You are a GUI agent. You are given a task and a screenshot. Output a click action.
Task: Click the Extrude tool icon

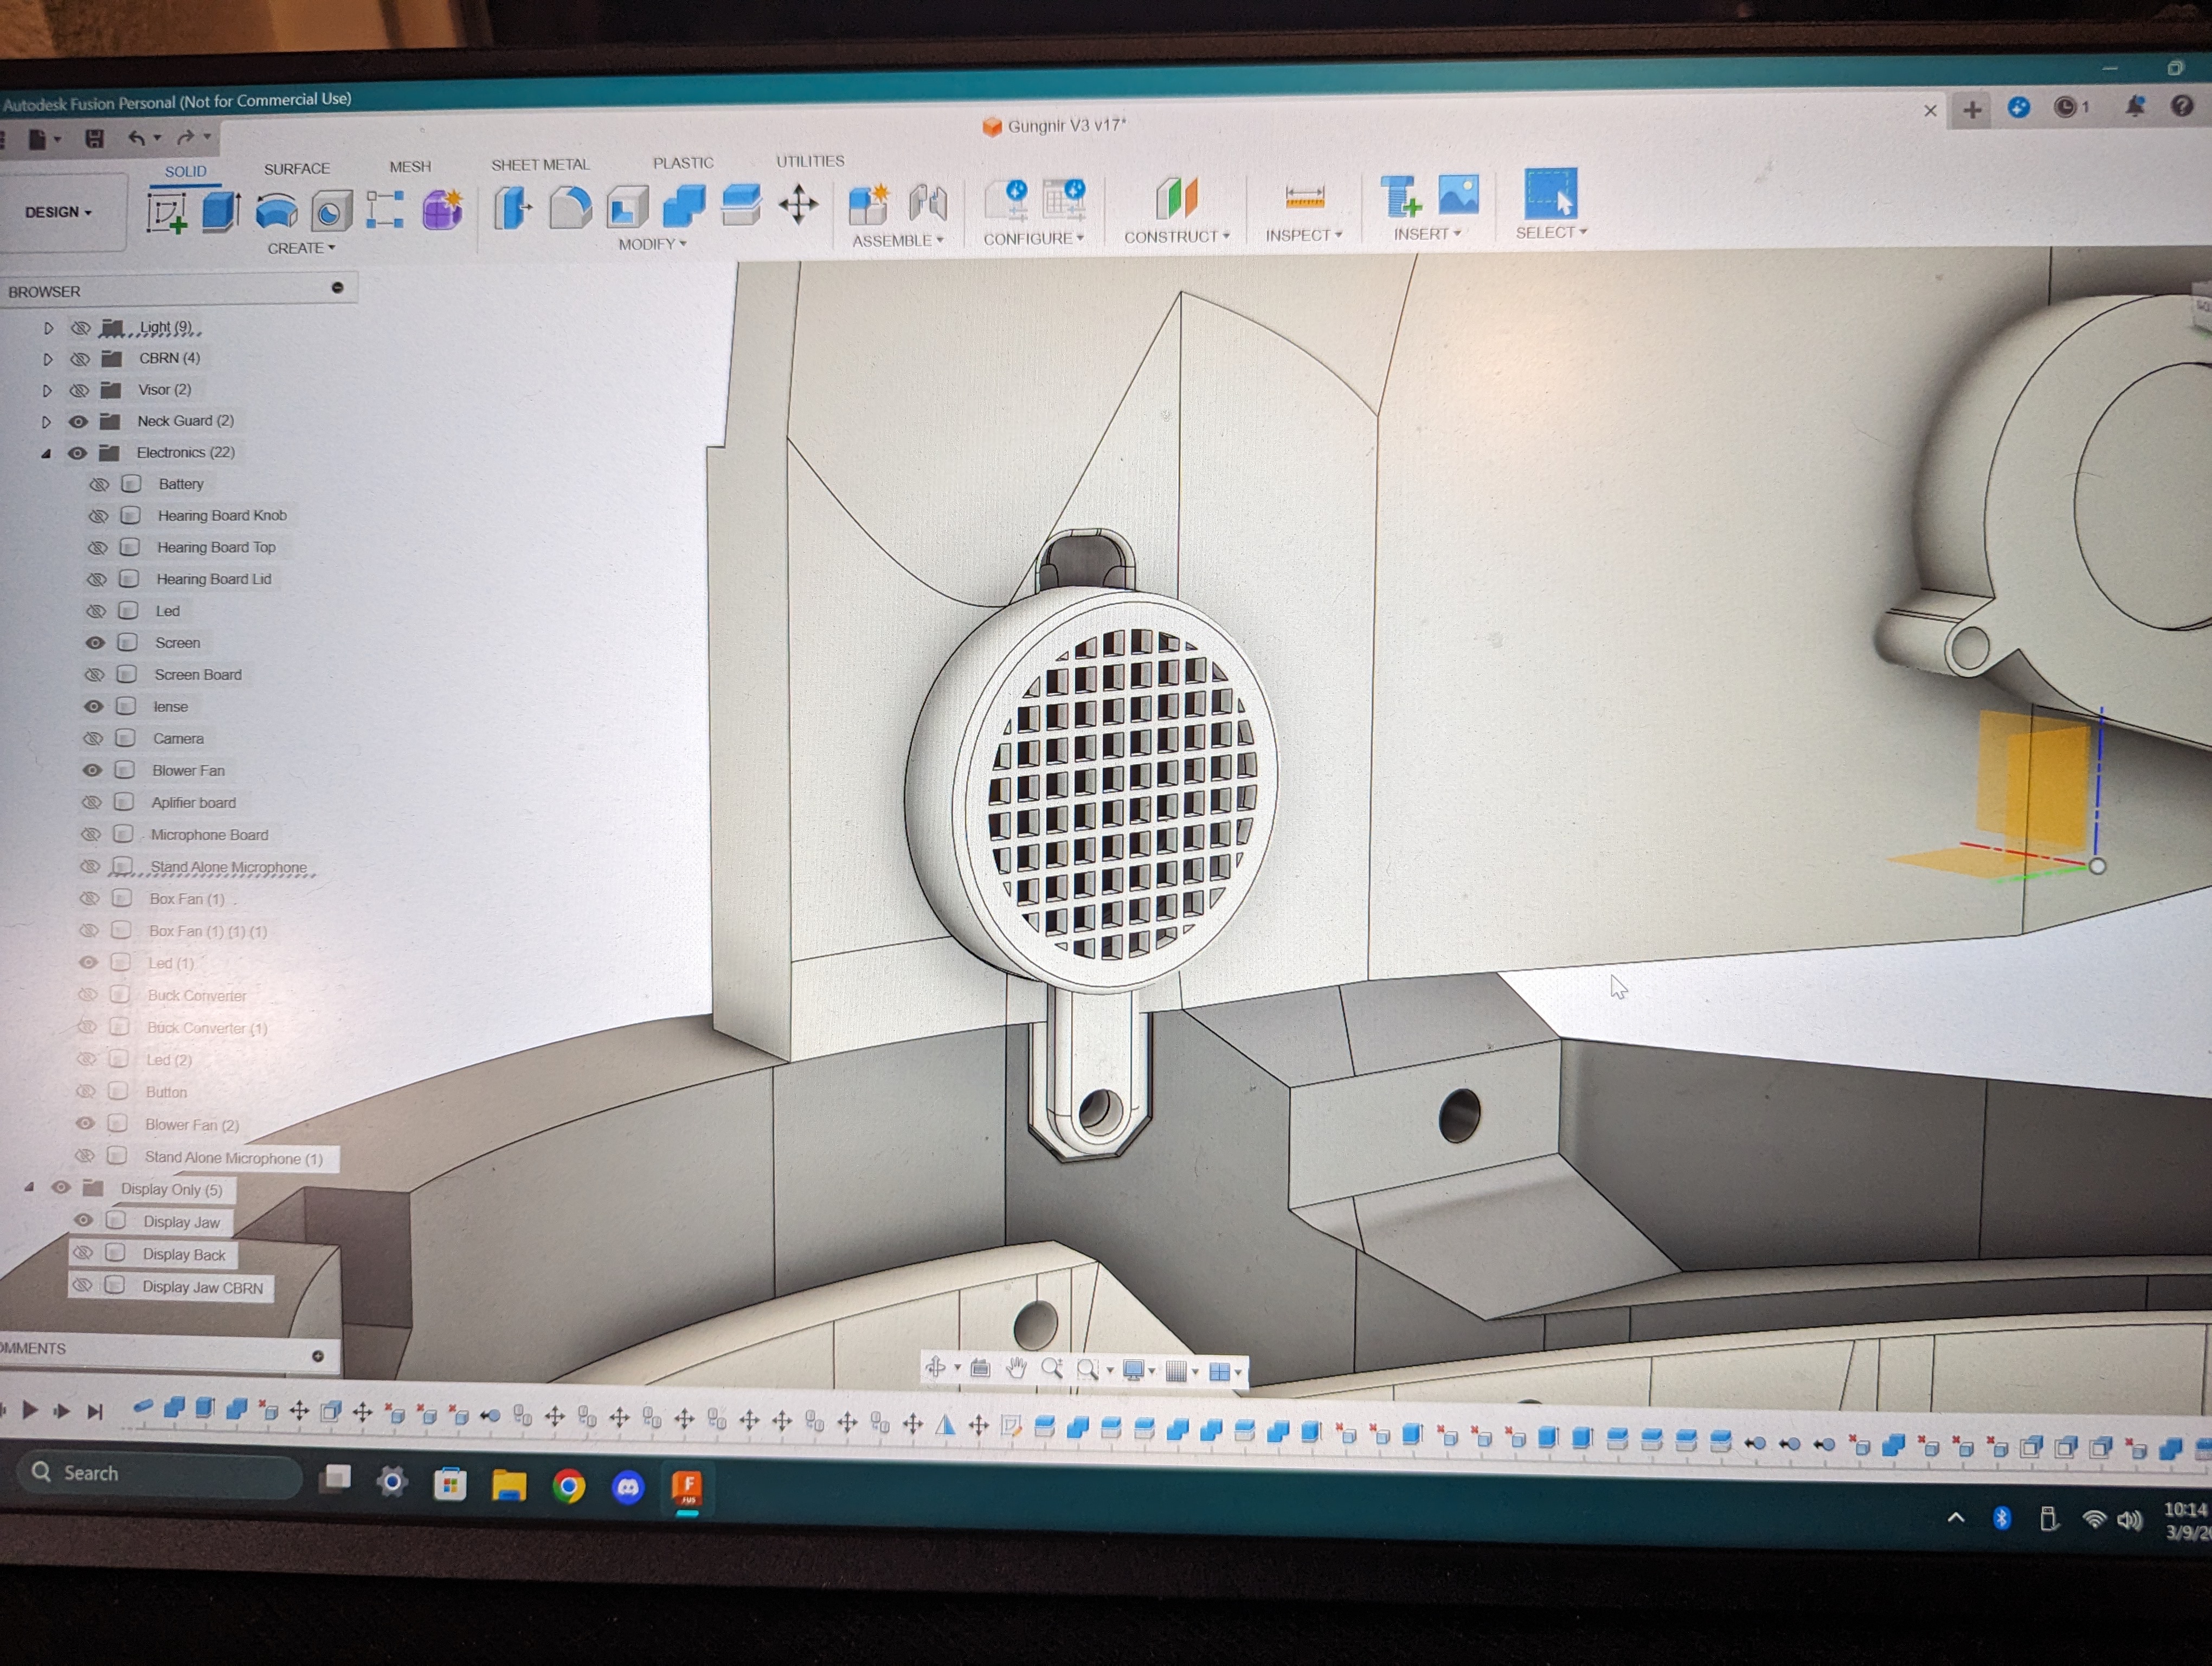click(221, 211)
